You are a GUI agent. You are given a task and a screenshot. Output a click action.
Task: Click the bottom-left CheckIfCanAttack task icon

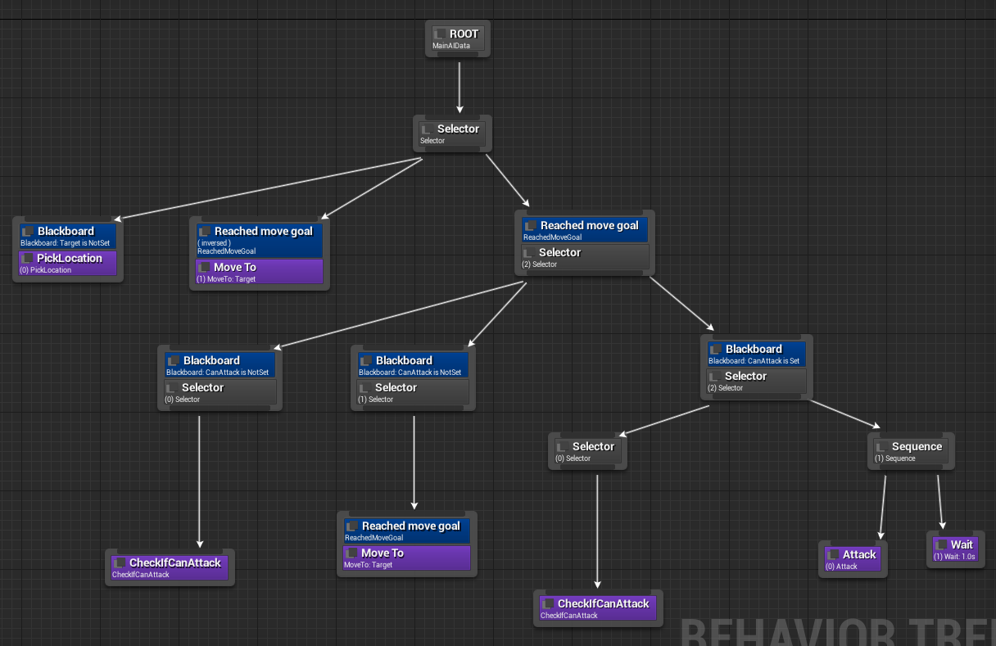(x=120, y=562)
